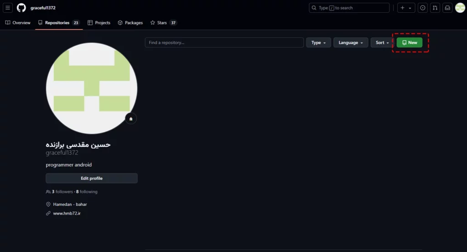
Task: Open the Language filter dropdown
Action: [351, 42]
